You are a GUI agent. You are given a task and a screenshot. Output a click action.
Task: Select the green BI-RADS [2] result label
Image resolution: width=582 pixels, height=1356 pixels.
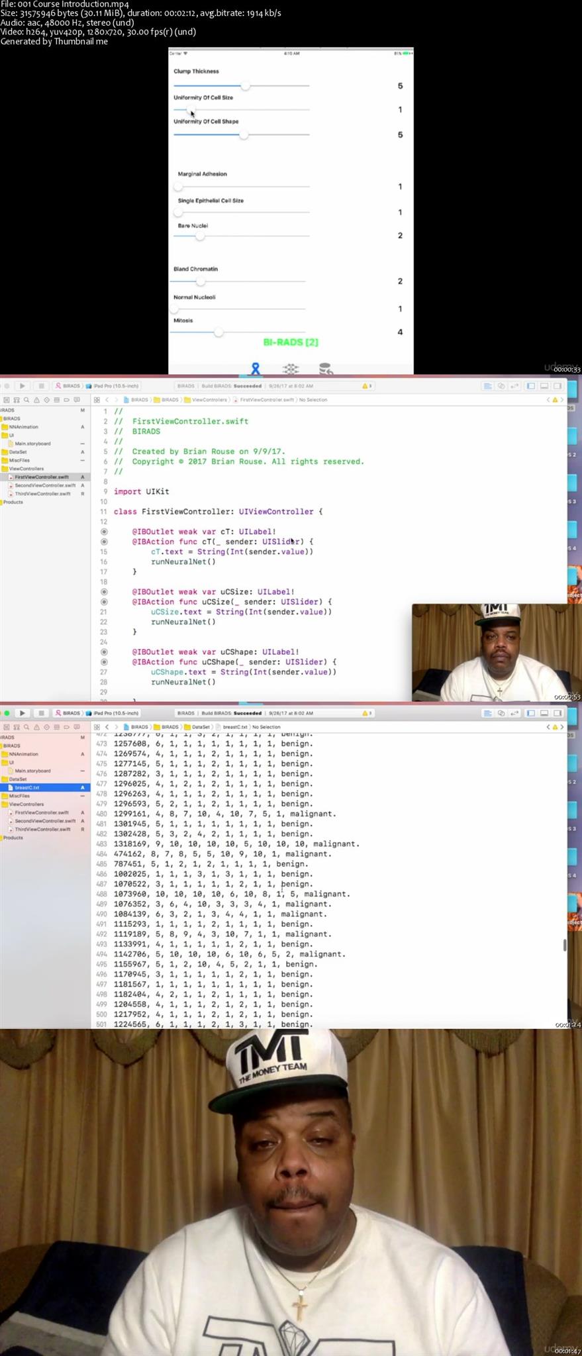click(x=291, y=342)
